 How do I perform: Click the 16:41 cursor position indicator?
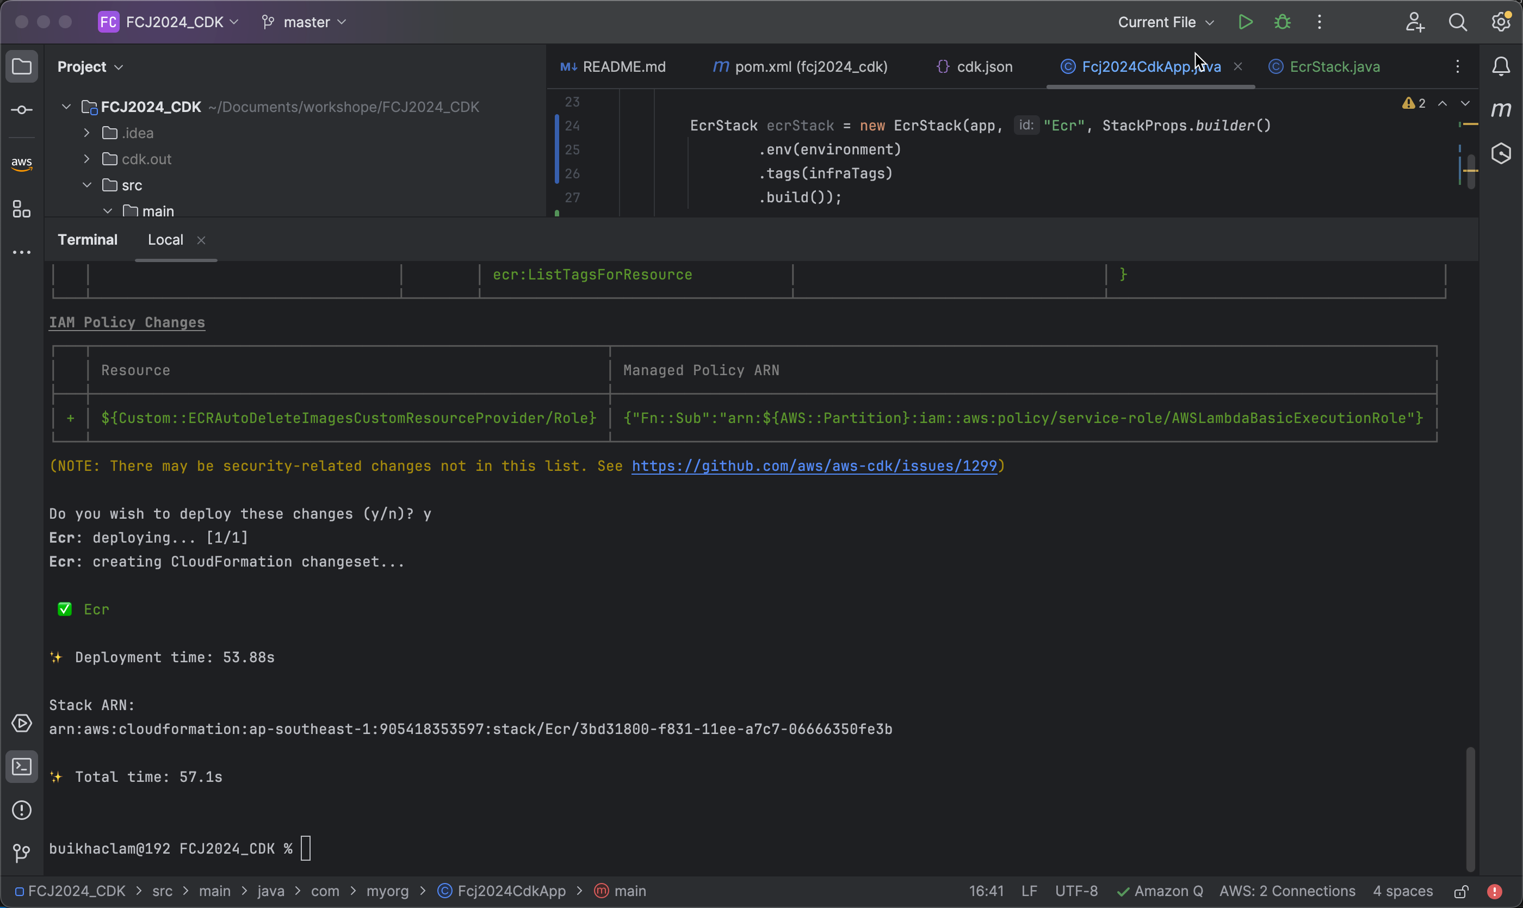(x=986, y=892)
